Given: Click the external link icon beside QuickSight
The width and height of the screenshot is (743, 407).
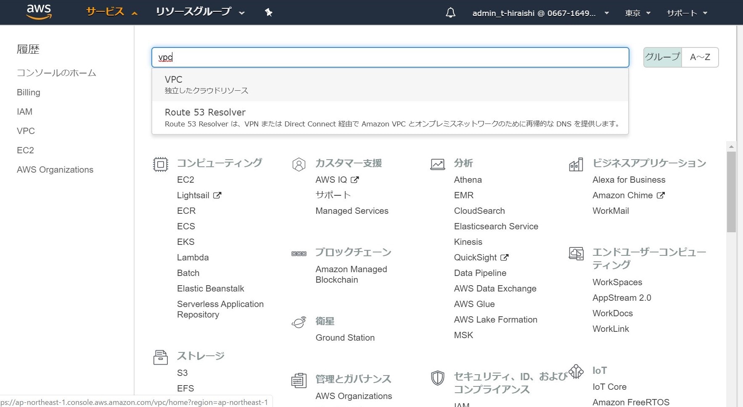Looking at the screenshot, I should (505, 257).
